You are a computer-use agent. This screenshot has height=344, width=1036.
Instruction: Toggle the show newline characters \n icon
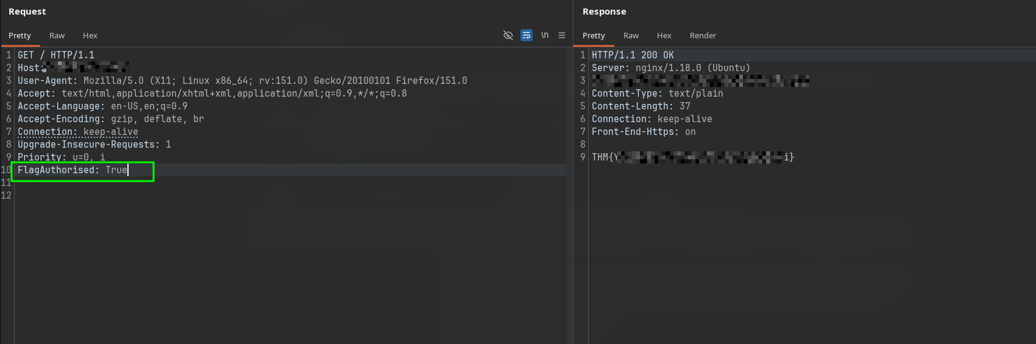[x=545, y=35]
